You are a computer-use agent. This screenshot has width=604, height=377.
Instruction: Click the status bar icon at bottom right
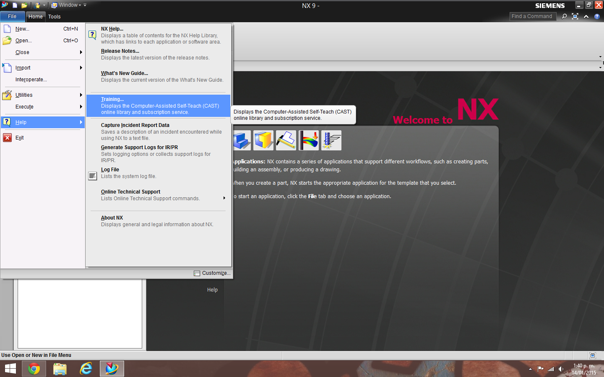tap(593, 356)
